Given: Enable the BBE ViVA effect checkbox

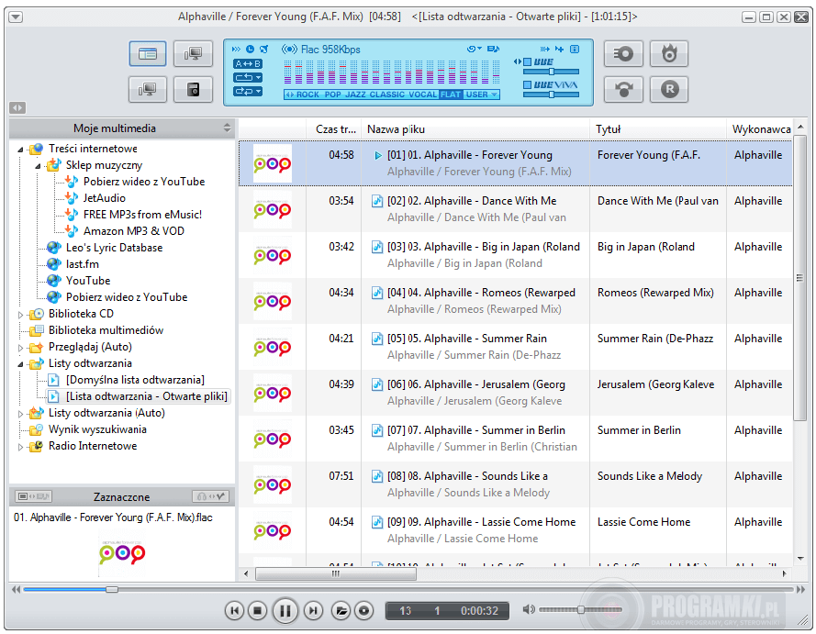Looking at the screenshot, I should click(x=527, y=84).
